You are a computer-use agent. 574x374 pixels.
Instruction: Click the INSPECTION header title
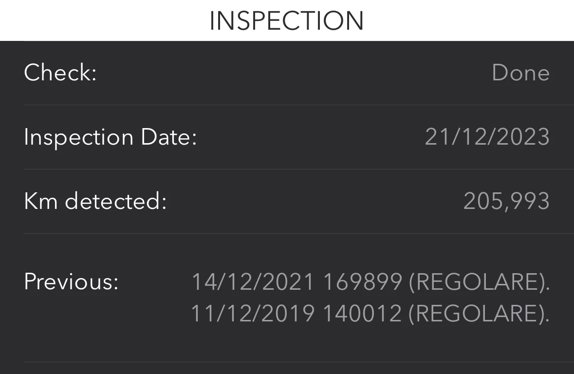pos(287,21)
